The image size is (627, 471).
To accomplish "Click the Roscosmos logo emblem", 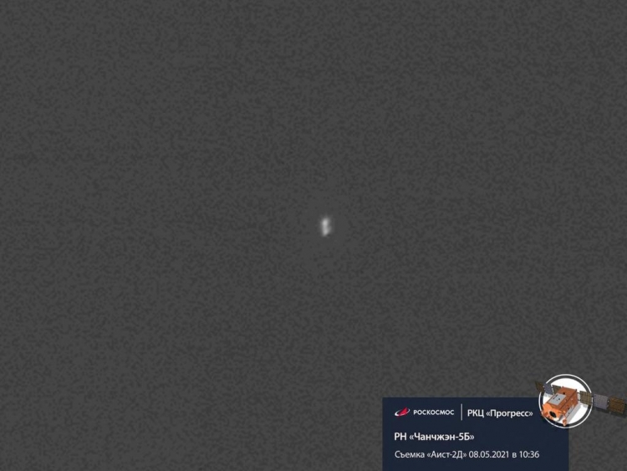I will pos(402,412).
